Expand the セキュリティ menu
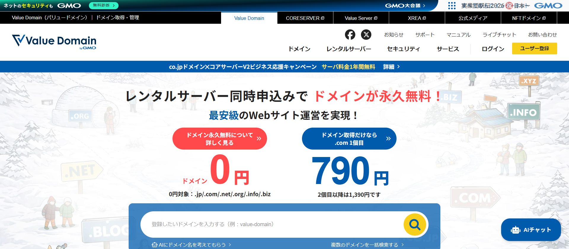This screenshot has width=569, height=249. (404, 49)
